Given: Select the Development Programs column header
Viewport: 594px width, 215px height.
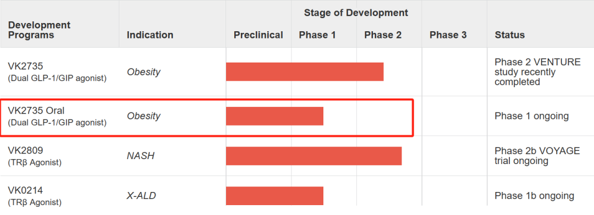Looking at the screenshot, I should 40,30.
